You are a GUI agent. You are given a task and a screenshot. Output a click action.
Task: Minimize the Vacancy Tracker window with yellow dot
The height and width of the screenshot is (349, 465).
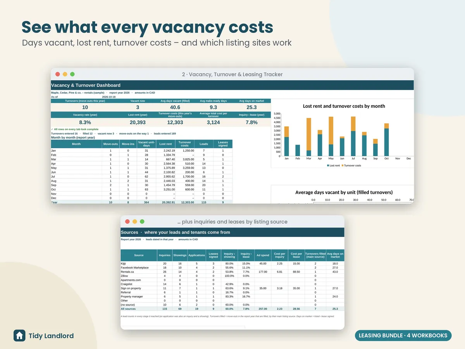[65, 74]
